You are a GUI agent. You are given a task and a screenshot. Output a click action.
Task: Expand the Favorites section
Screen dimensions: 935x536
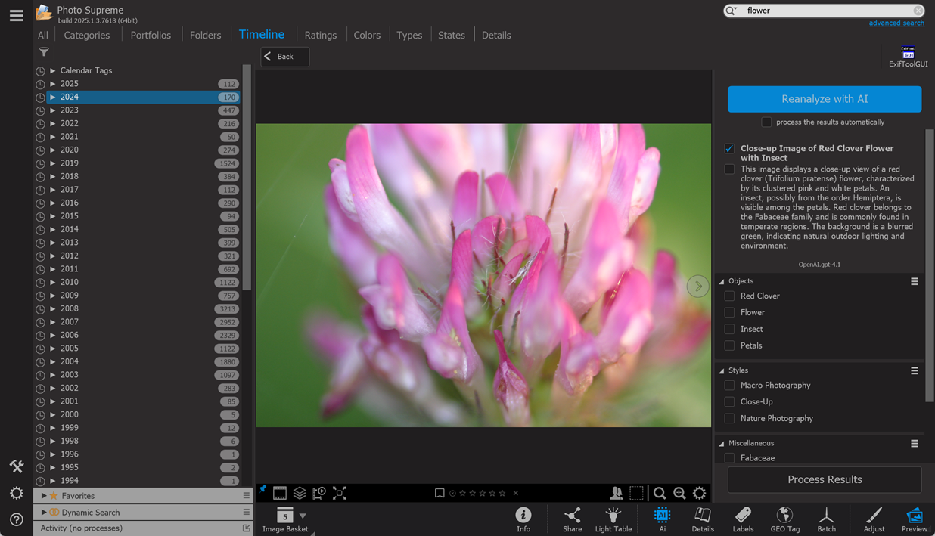tap(44, 496)
